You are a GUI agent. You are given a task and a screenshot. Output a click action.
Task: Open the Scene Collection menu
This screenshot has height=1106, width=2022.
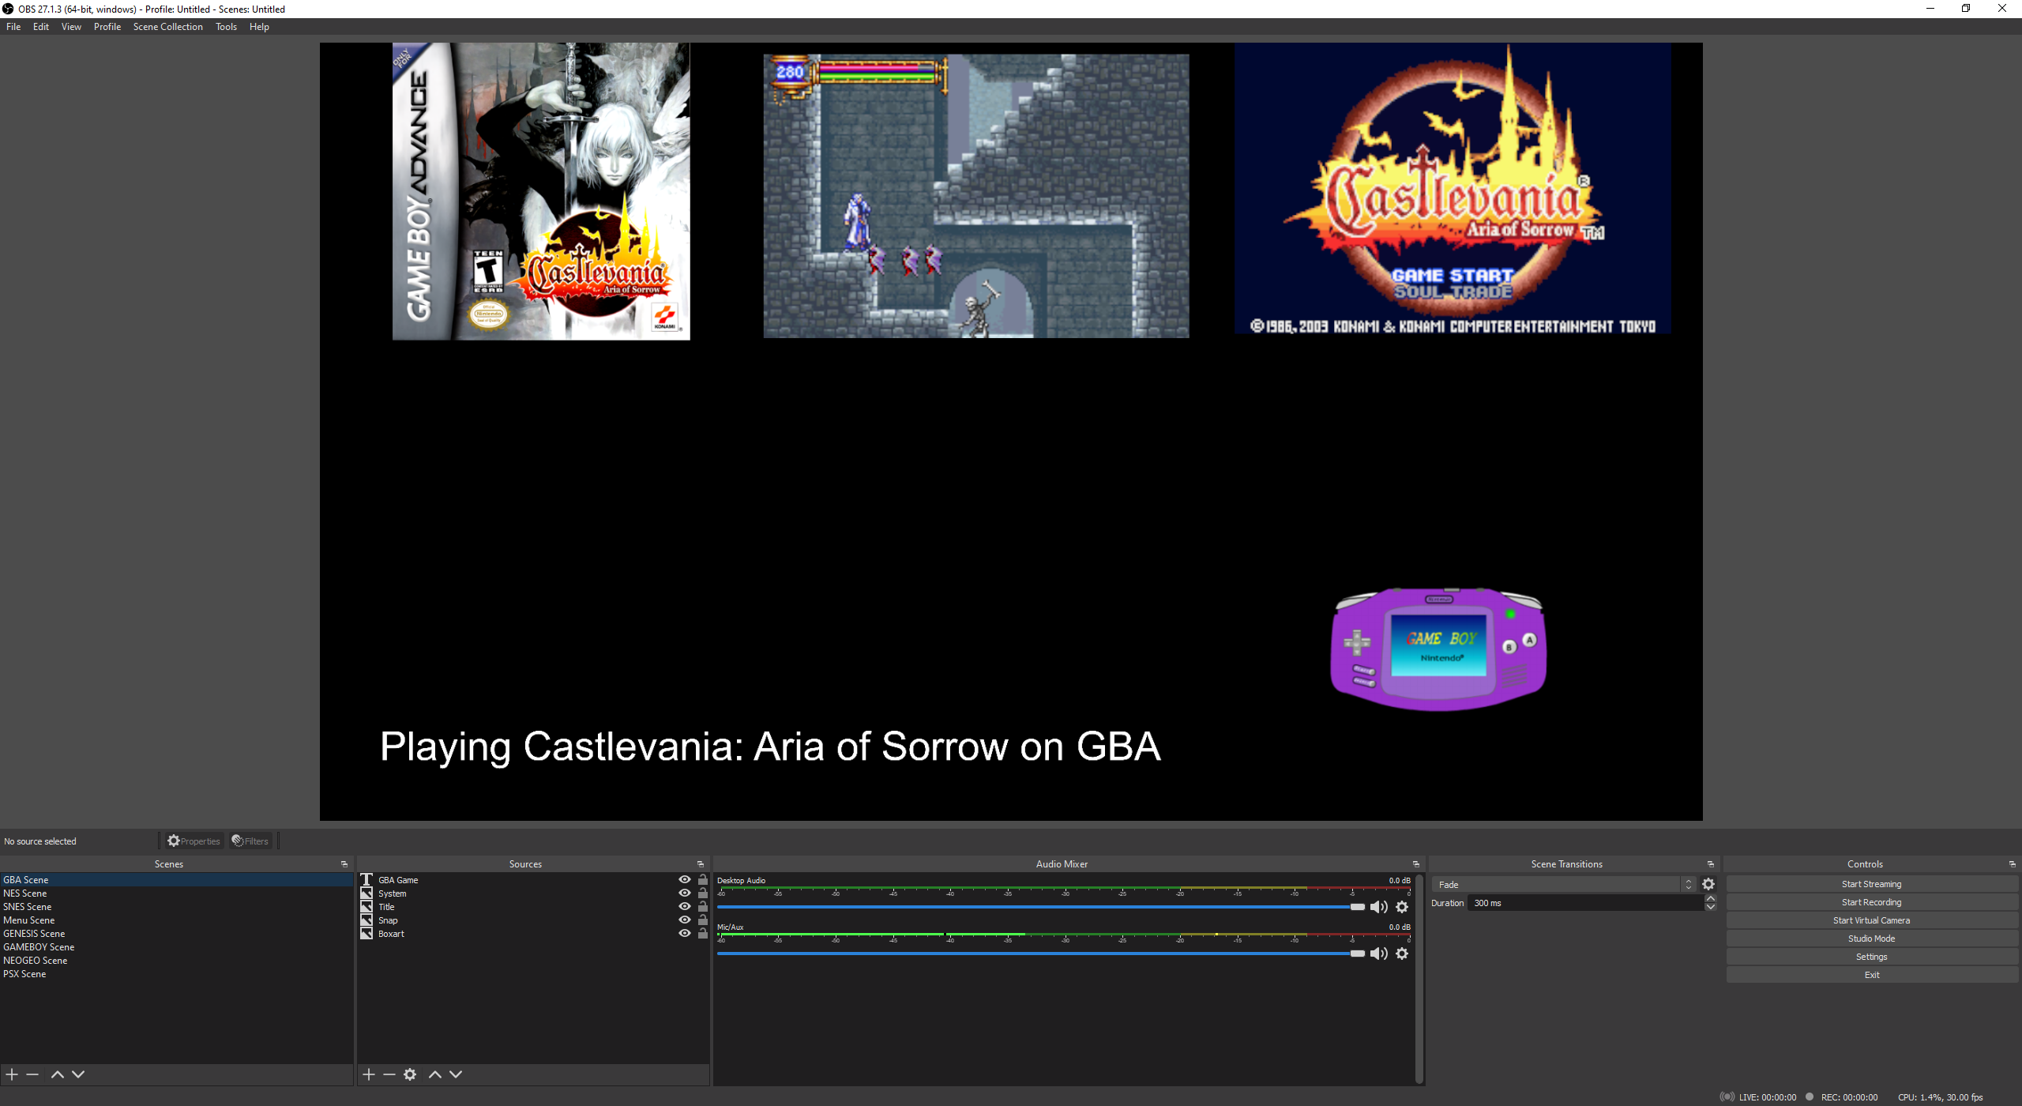pyautogui.click(x=168, y=27)
